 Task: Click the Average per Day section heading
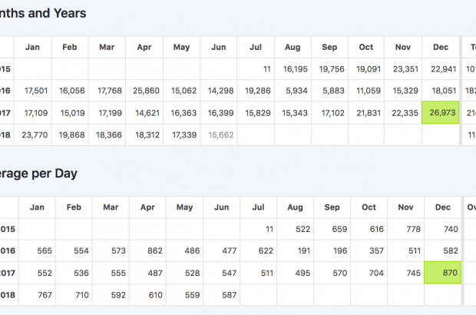pos(38,173)
